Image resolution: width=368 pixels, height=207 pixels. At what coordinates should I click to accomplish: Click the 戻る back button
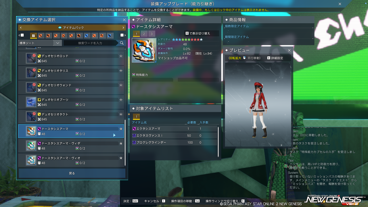[72, 173]
